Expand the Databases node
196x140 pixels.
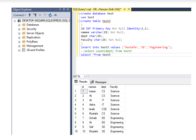(19, 25)
